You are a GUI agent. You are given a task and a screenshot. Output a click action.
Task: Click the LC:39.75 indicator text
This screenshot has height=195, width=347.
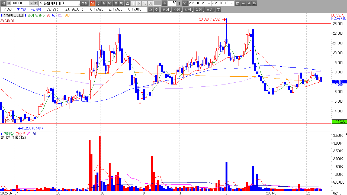click(338, 15)
